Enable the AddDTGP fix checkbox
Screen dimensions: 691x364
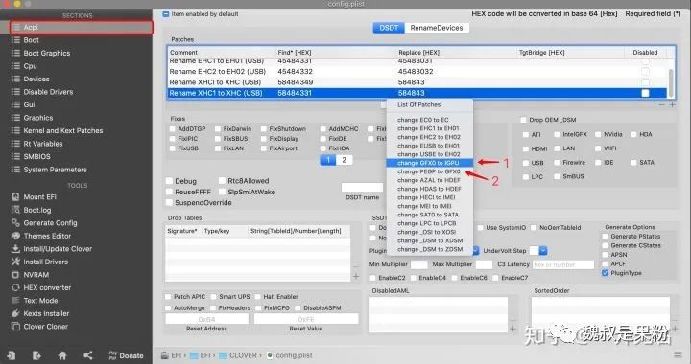[173, 128]
